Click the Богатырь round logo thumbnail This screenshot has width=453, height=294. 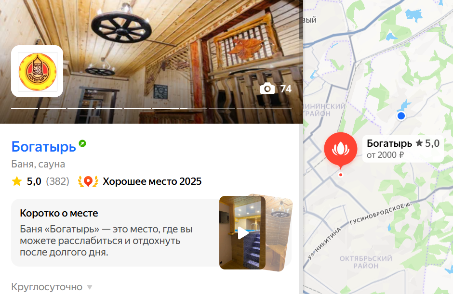37,71
